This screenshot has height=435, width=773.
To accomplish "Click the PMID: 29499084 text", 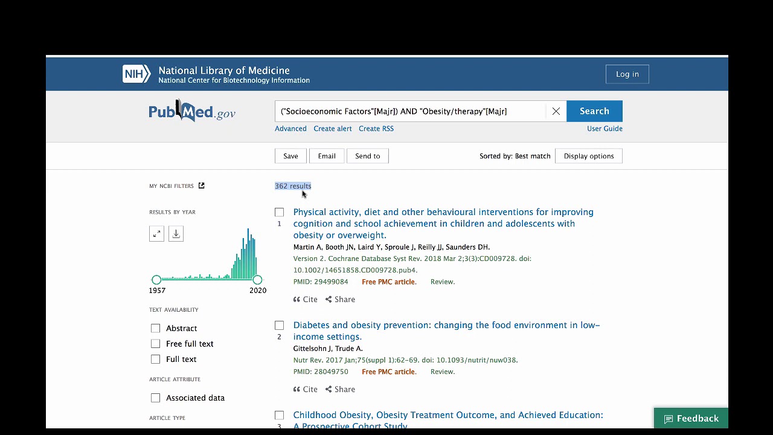I will [x=321, y=282].
